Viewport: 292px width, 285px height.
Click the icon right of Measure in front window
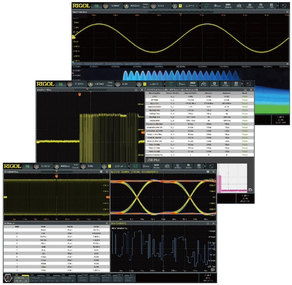pyautogui.click(x=167, y=166)
